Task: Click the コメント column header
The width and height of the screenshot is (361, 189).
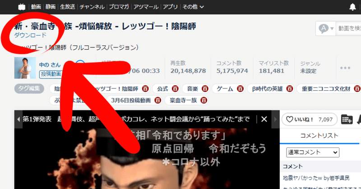Action: [292, 166]
